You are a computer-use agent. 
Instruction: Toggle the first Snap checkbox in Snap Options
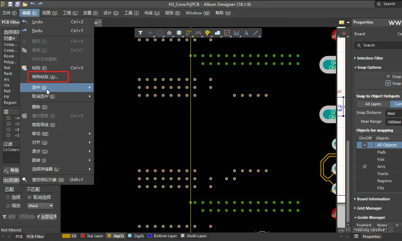pyautogui.click(x=388, y=76)
